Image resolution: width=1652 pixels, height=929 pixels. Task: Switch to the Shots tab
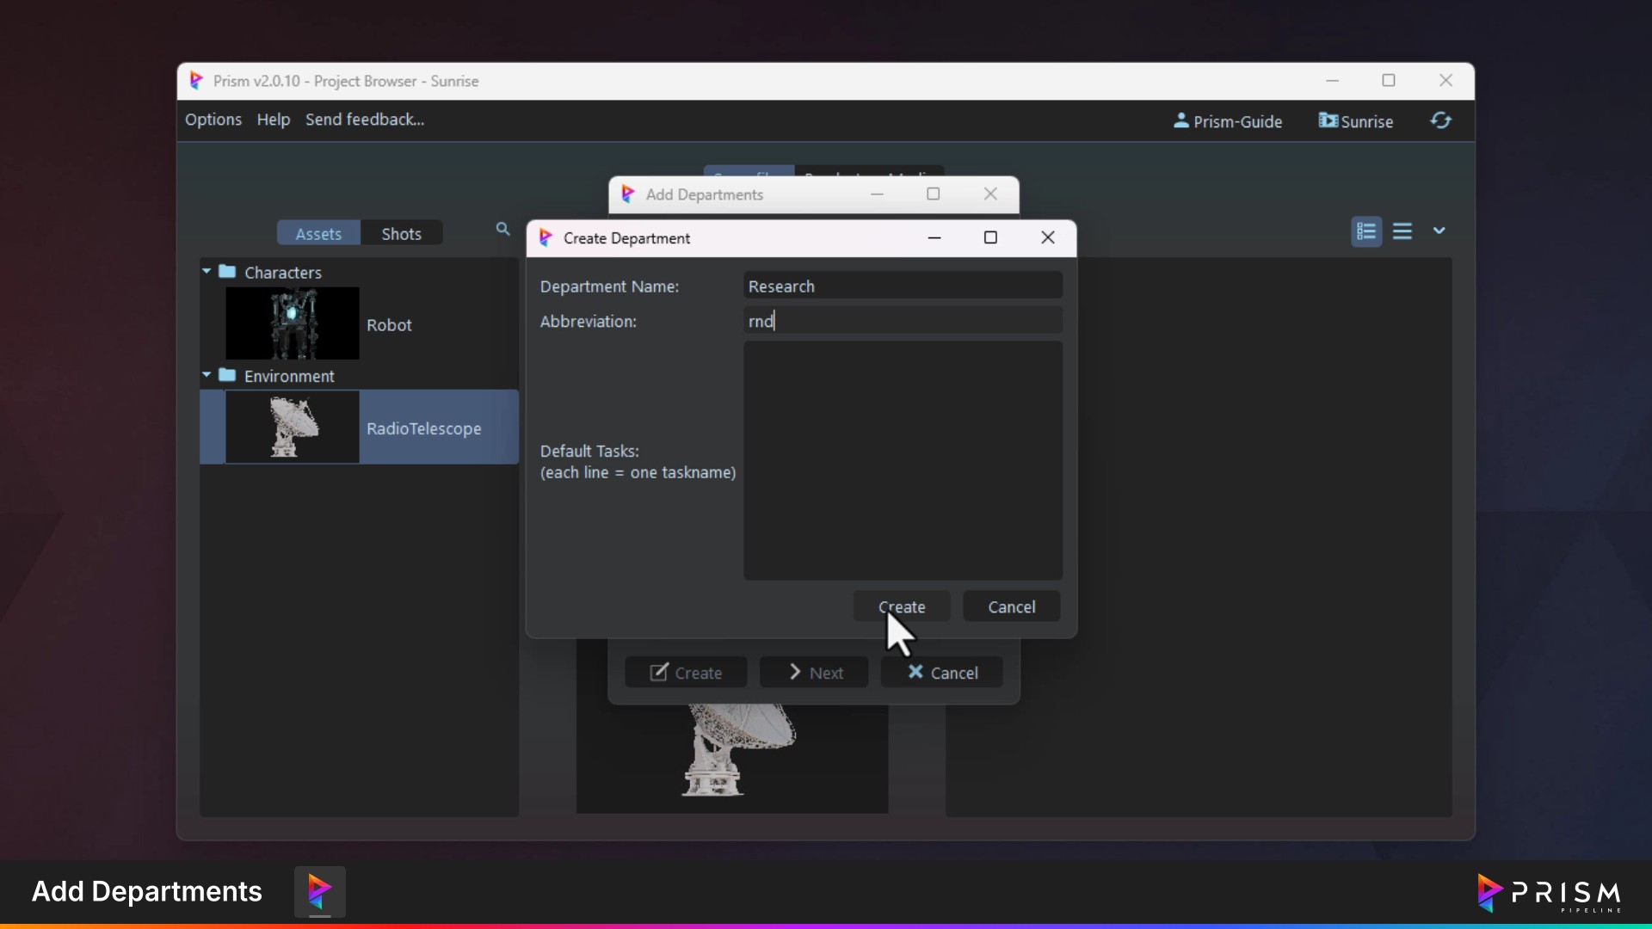coord(401,234)
